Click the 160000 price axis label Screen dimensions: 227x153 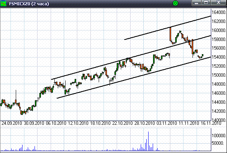tap(219, 30)
